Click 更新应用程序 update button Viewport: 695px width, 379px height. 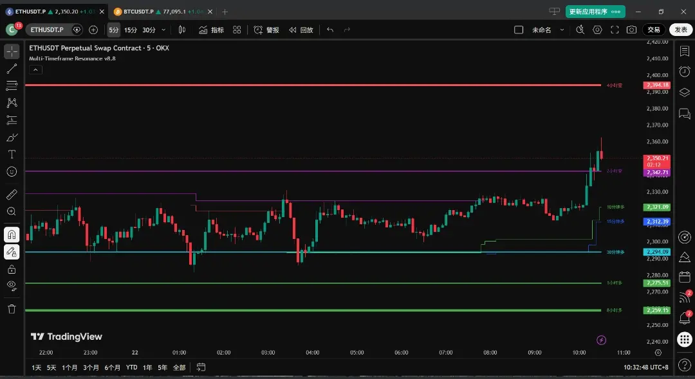coord(595,12)
